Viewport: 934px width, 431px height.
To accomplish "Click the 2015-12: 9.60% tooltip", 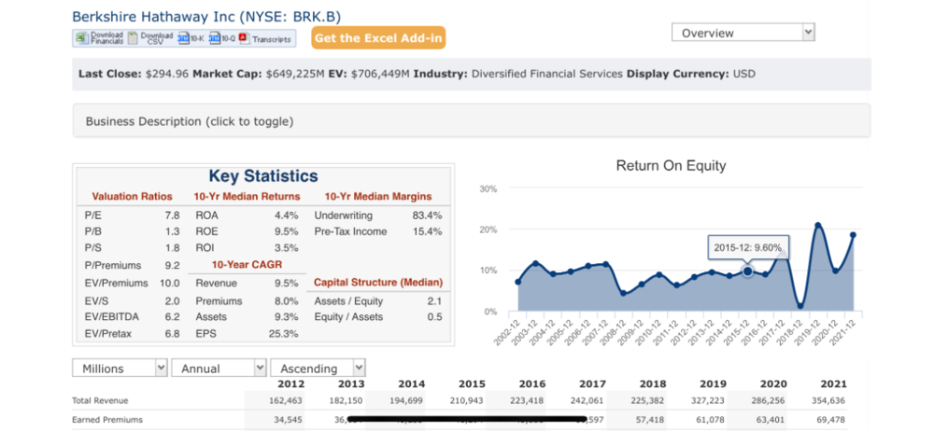I will point(749,247).
